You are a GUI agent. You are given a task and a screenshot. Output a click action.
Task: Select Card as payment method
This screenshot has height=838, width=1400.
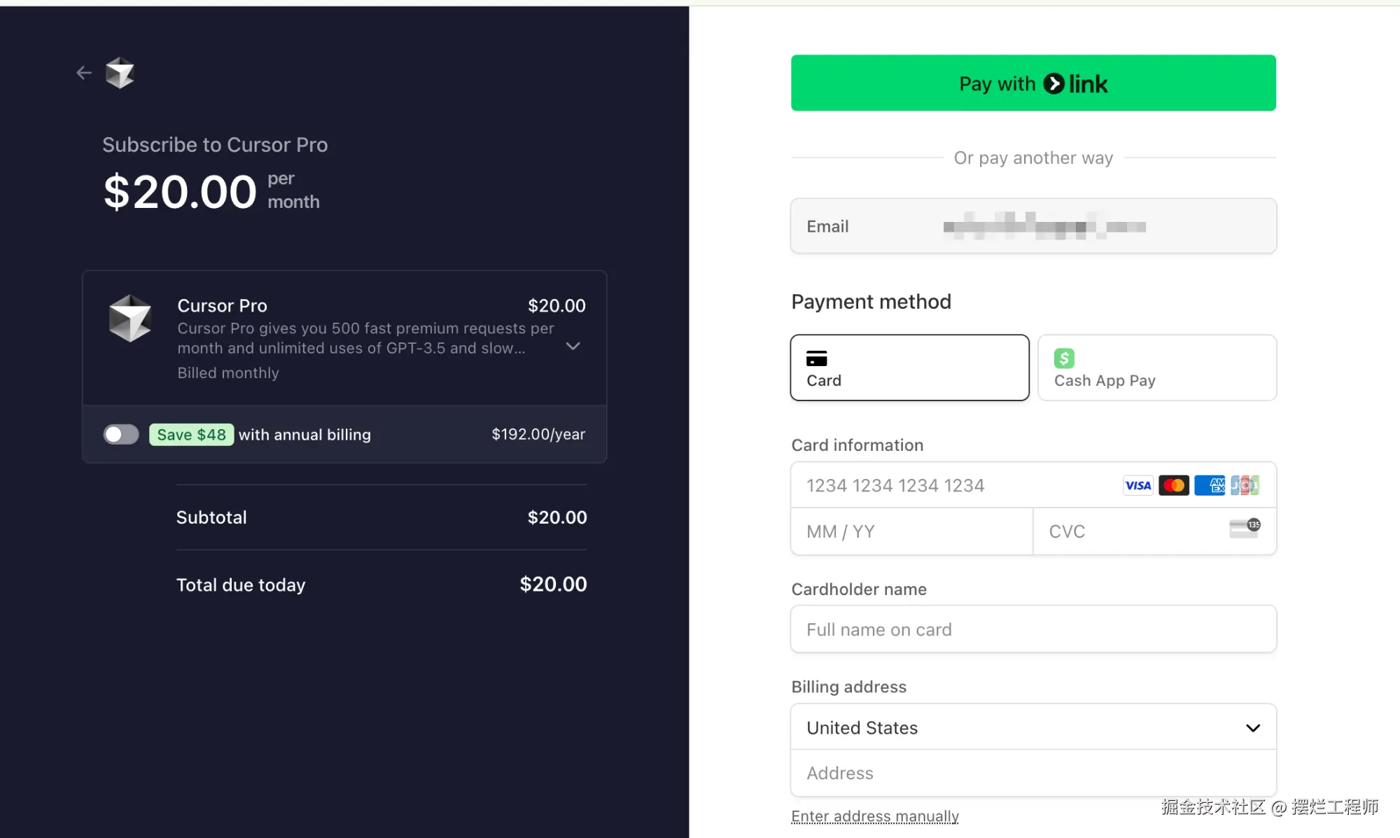click(x=909, y=368)
